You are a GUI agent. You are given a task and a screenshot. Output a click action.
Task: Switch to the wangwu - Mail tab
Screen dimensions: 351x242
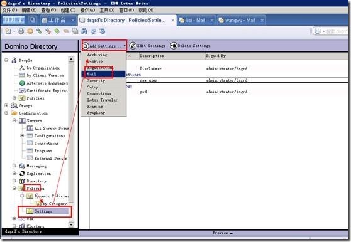(240, 20)
